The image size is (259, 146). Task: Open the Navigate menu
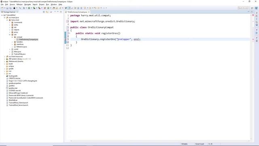click(28, 4)
